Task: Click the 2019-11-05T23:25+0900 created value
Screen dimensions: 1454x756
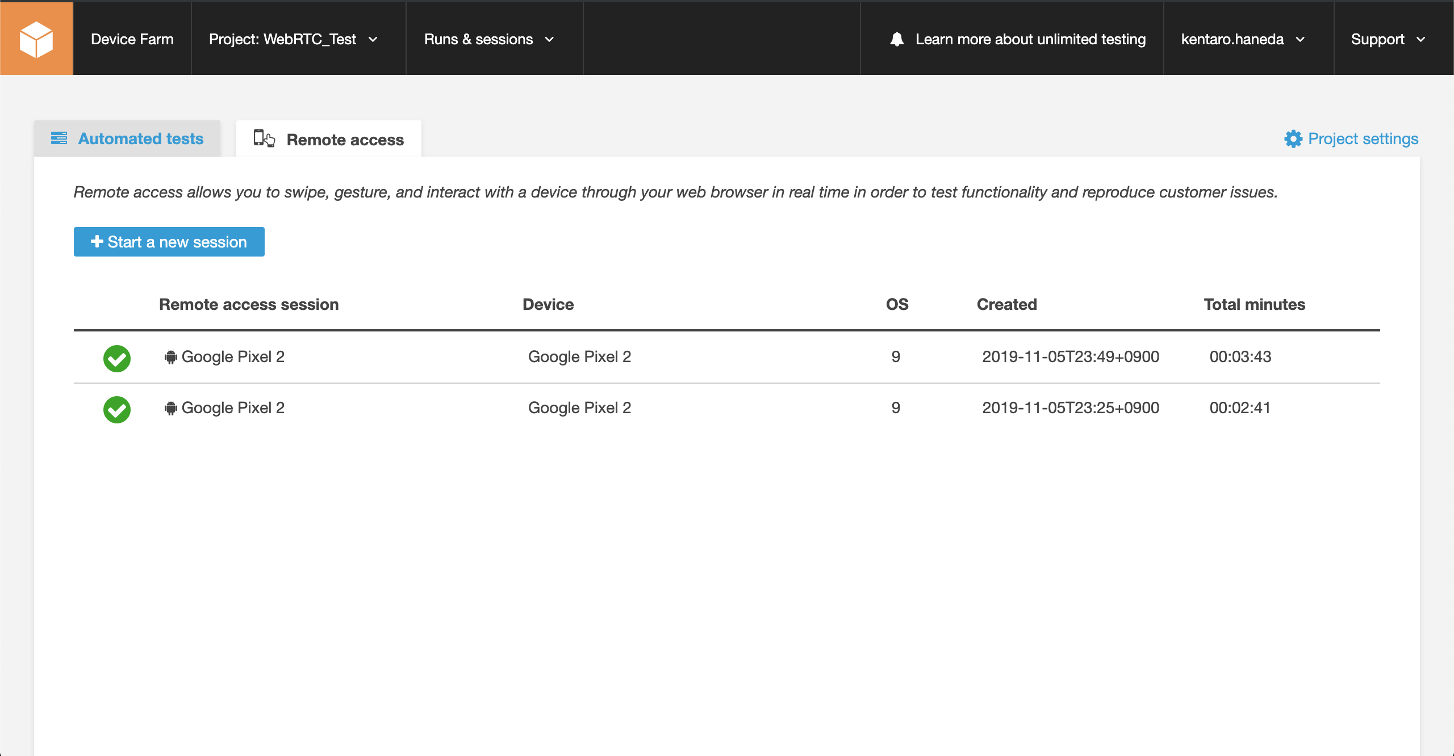Action: pos(1071,408)
